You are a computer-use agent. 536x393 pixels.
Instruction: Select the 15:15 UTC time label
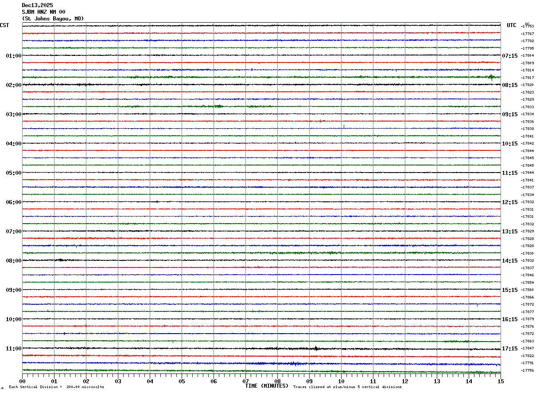pos(510,290)
